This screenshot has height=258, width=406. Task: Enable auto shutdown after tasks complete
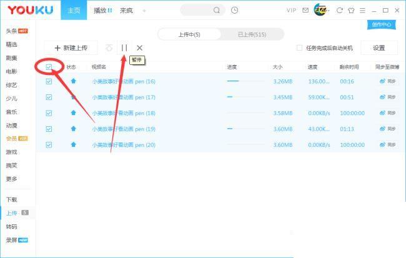[300, 48]
